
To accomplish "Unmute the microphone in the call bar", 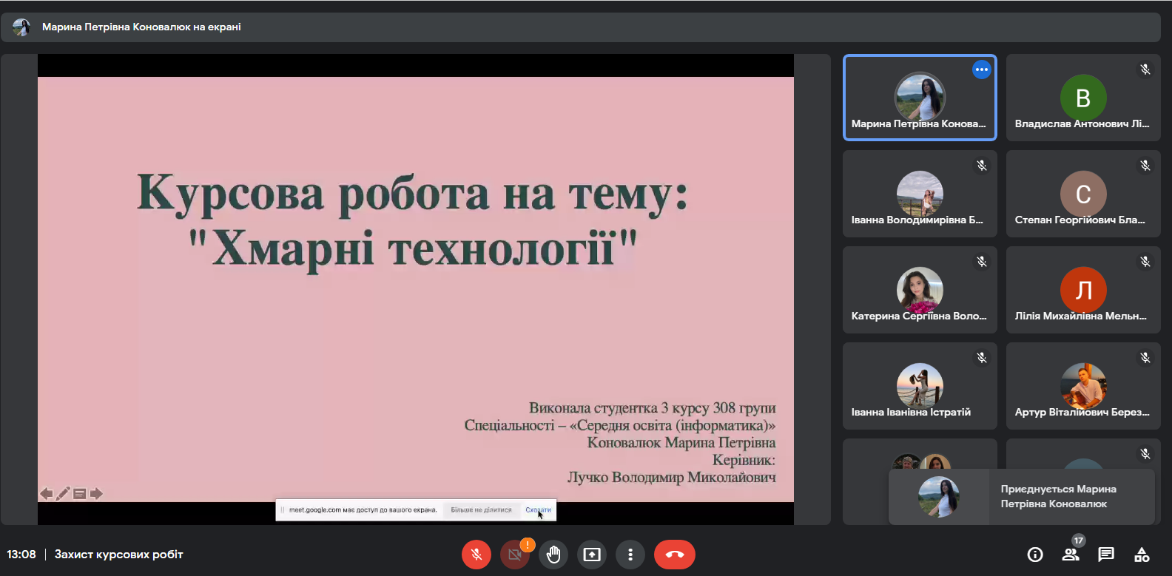I will (476, 555).
